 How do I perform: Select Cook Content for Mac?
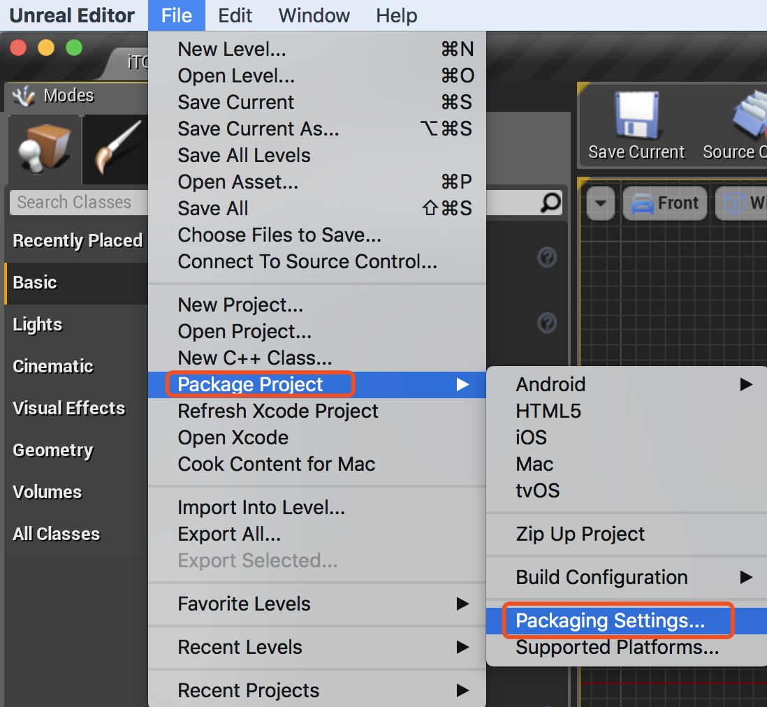coord(317,465)
